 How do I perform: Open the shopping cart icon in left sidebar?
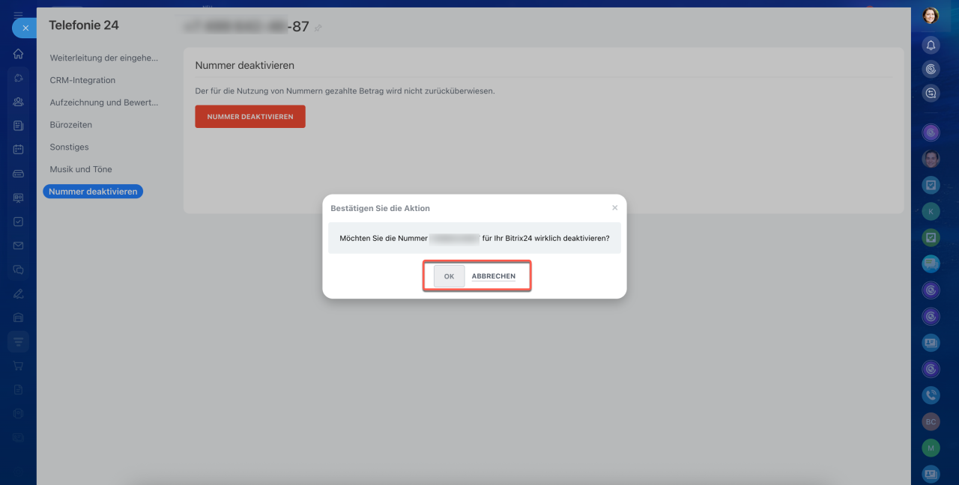point(19,365)
